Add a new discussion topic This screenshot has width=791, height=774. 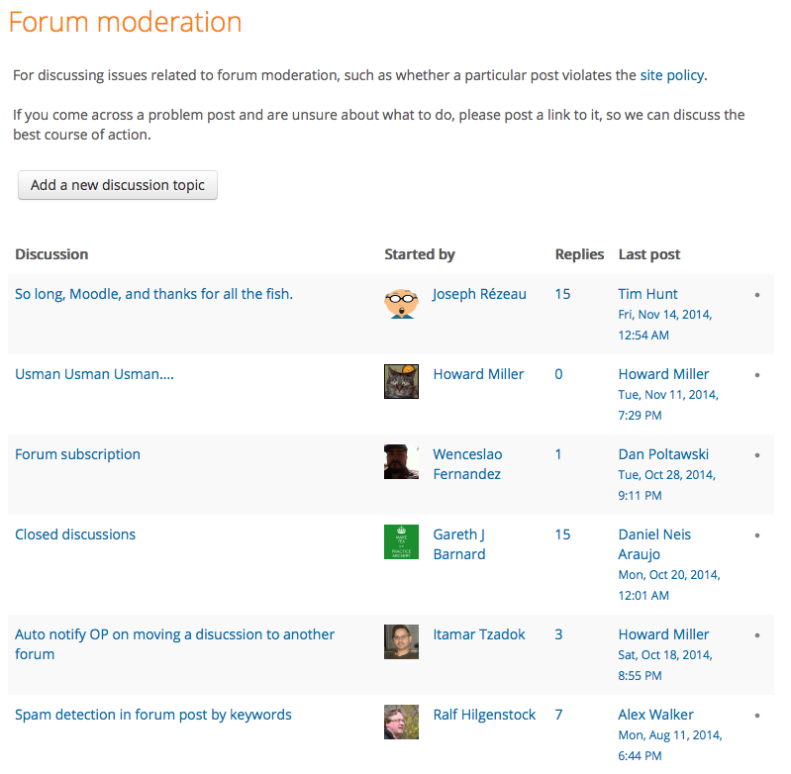coord(118,185)
